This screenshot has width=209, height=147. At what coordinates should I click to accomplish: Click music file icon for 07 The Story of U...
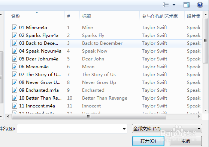pyautogui.click(x=15, y=75)
